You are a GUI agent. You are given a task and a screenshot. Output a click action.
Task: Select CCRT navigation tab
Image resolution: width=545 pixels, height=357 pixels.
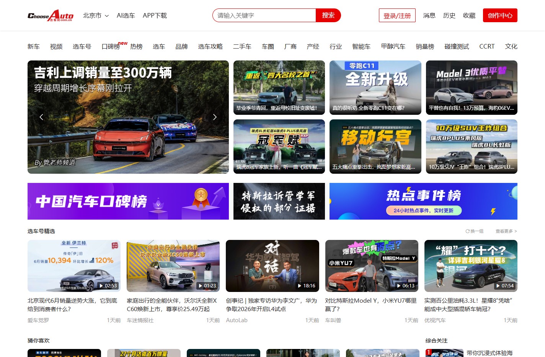tap(487, 47)
